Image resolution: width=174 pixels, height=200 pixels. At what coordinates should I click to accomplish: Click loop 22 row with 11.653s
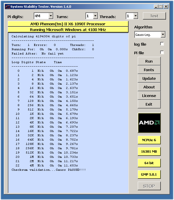tap(47, 166)
